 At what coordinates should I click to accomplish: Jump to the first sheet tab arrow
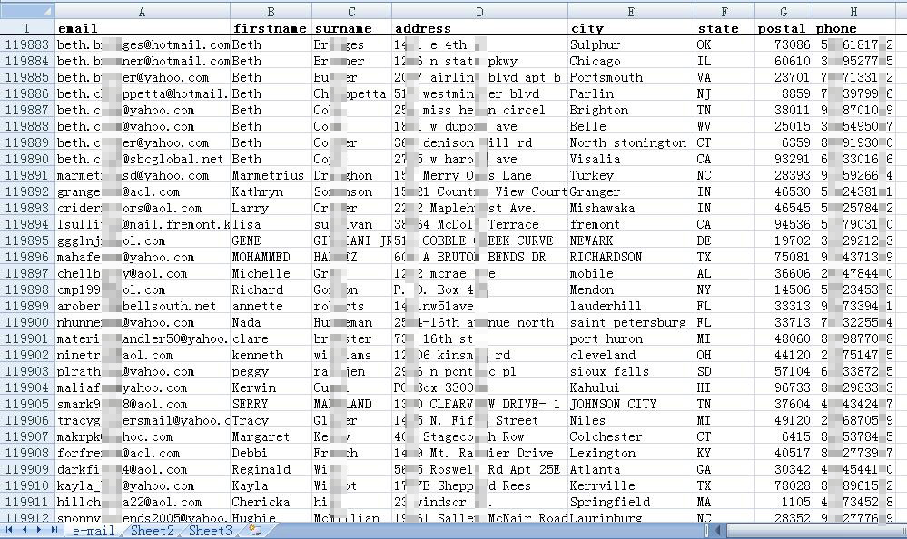(x=10, y=530)
